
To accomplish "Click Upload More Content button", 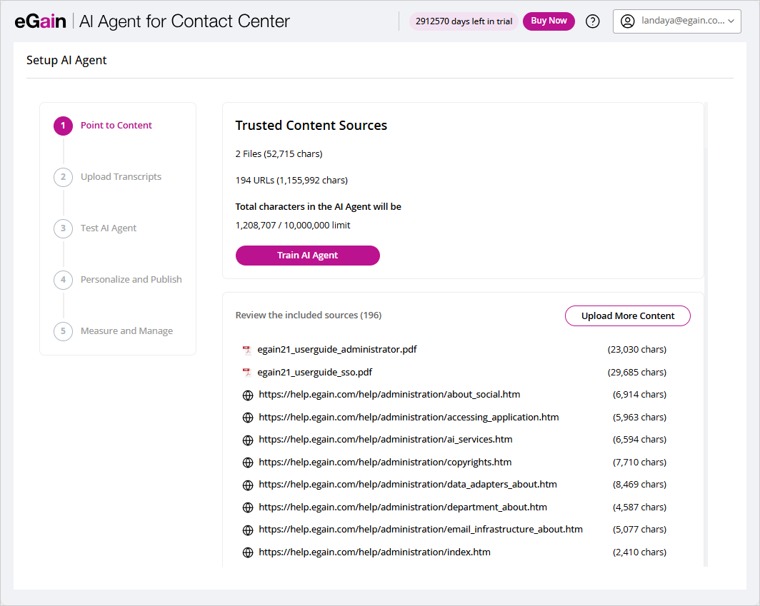I will 627,315.
